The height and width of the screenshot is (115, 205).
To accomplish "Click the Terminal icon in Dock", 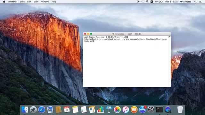I will (160, 110).
